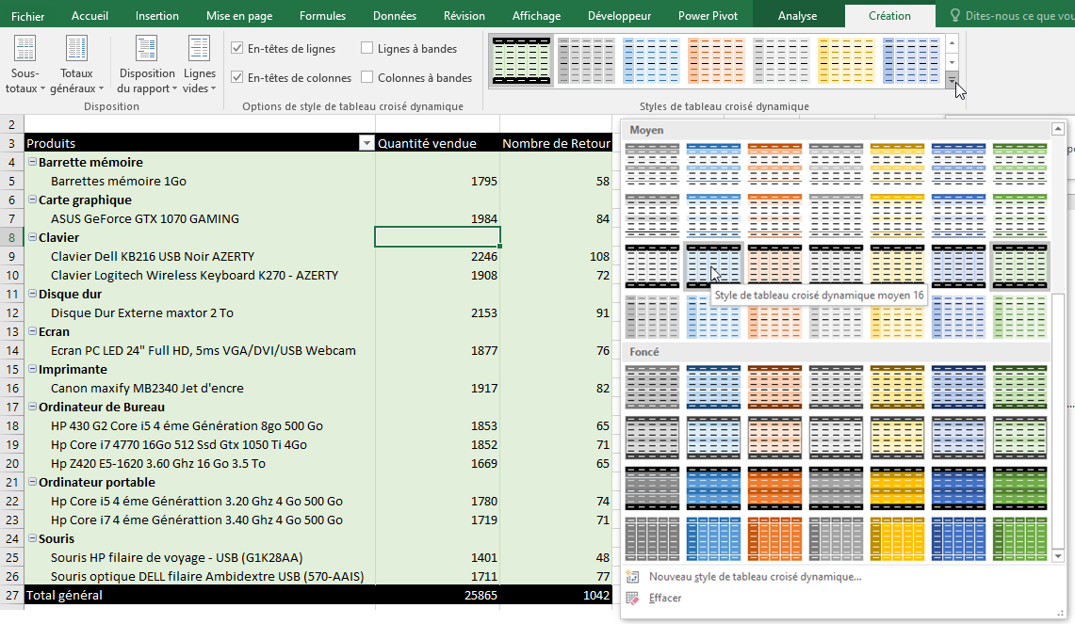Screen dimensions: 1075x624
Task: Click the Nouveau style de tableau croisé dynamique icon
Action: tap(633, 577)
